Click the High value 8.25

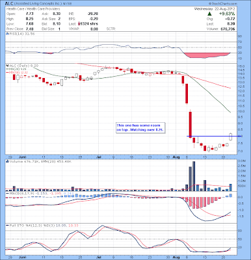point(30,19)
